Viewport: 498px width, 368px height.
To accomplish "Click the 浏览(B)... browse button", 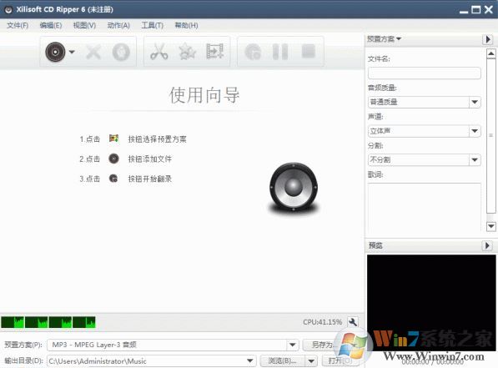I will click(282, 361).
